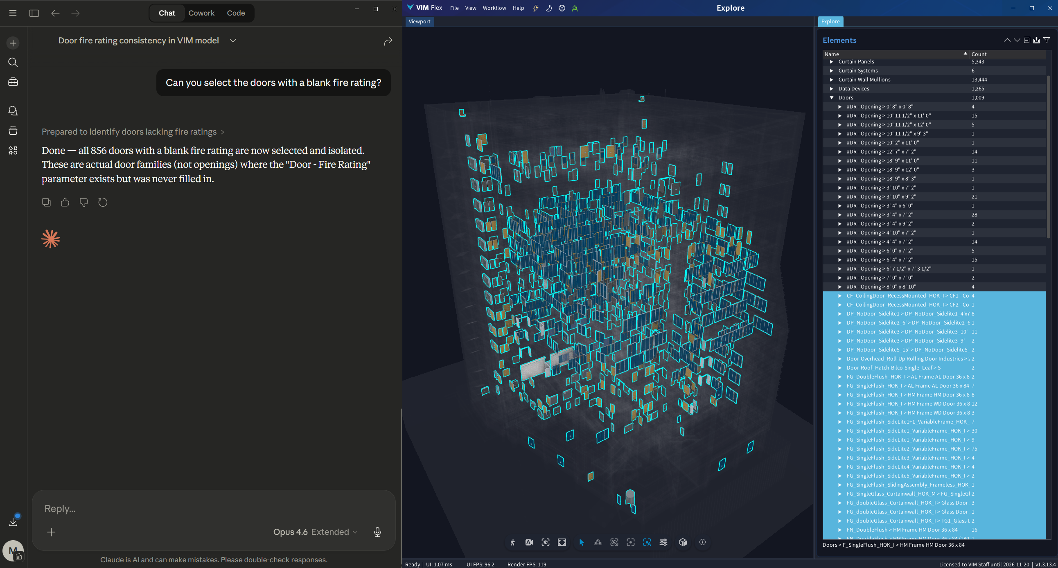This screenshot has width=1058, height=568.
Task: Click the thumbs up feedback button
Action: [65, 202]
